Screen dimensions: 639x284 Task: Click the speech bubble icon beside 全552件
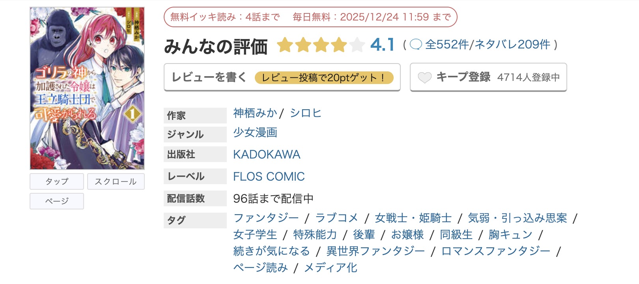tap(415, 45)
